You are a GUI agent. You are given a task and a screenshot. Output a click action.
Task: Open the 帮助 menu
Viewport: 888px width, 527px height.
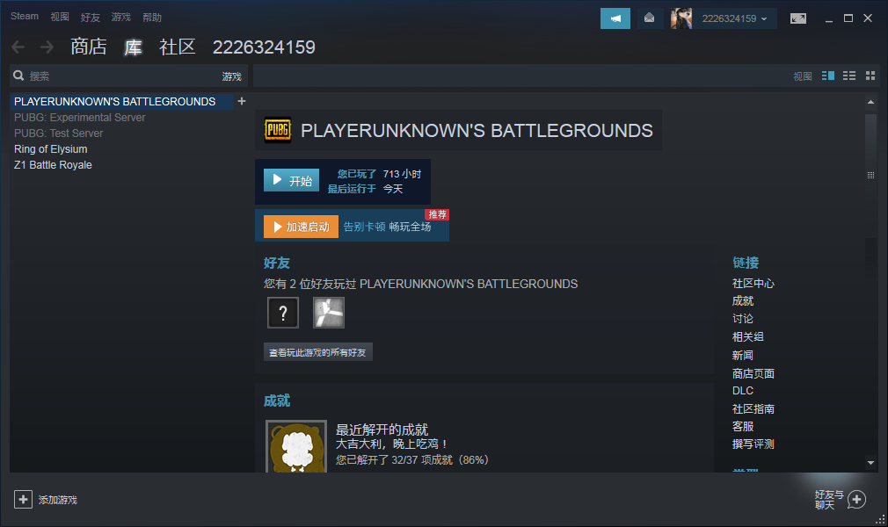pos(152,18)
